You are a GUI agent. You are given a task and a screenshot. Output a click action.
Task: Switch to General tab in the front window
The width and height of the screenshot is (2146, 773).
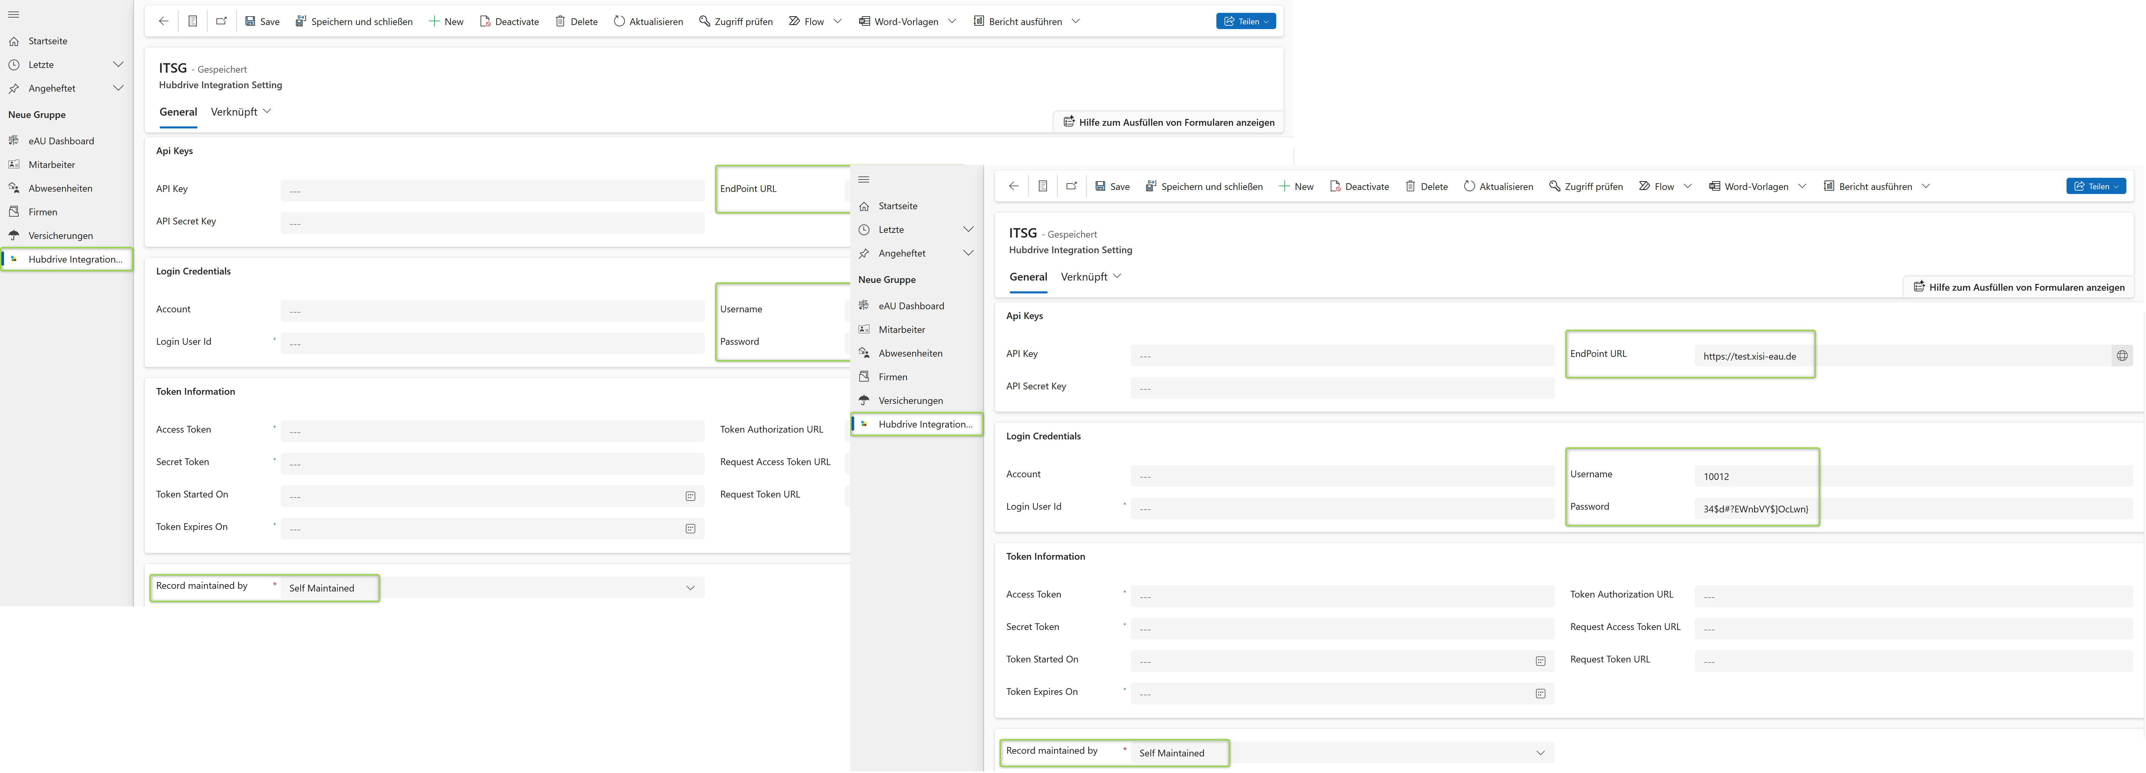pyautogui.click(x=1028, y=277)
